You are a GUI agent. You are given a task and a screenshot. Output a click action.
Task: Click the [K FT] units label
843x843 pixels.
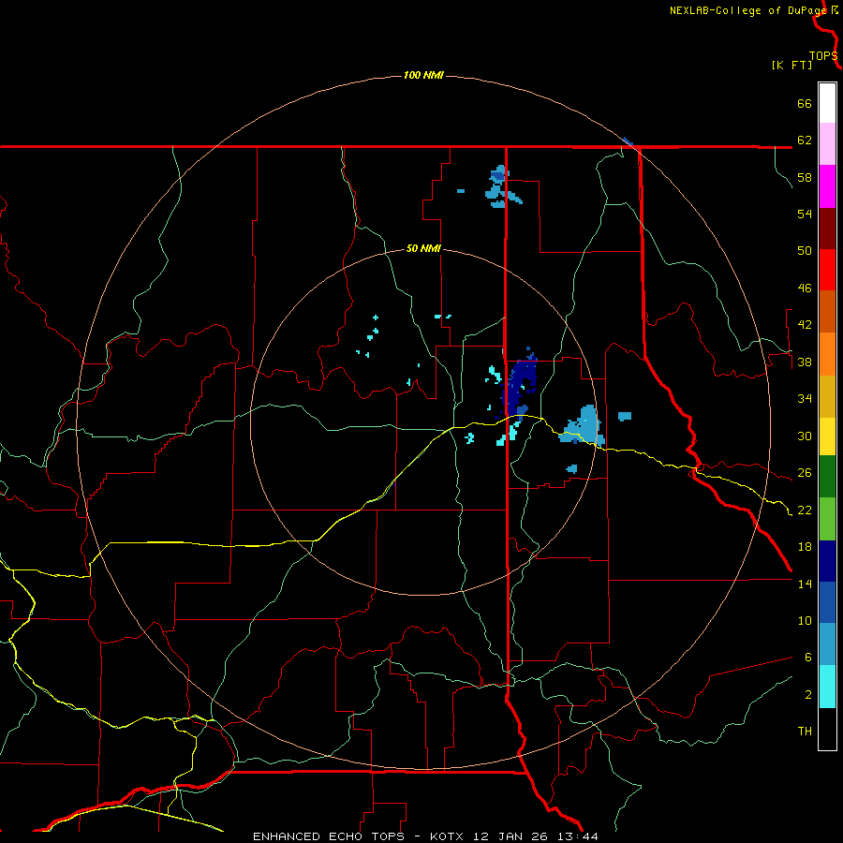tap(791, 66)
